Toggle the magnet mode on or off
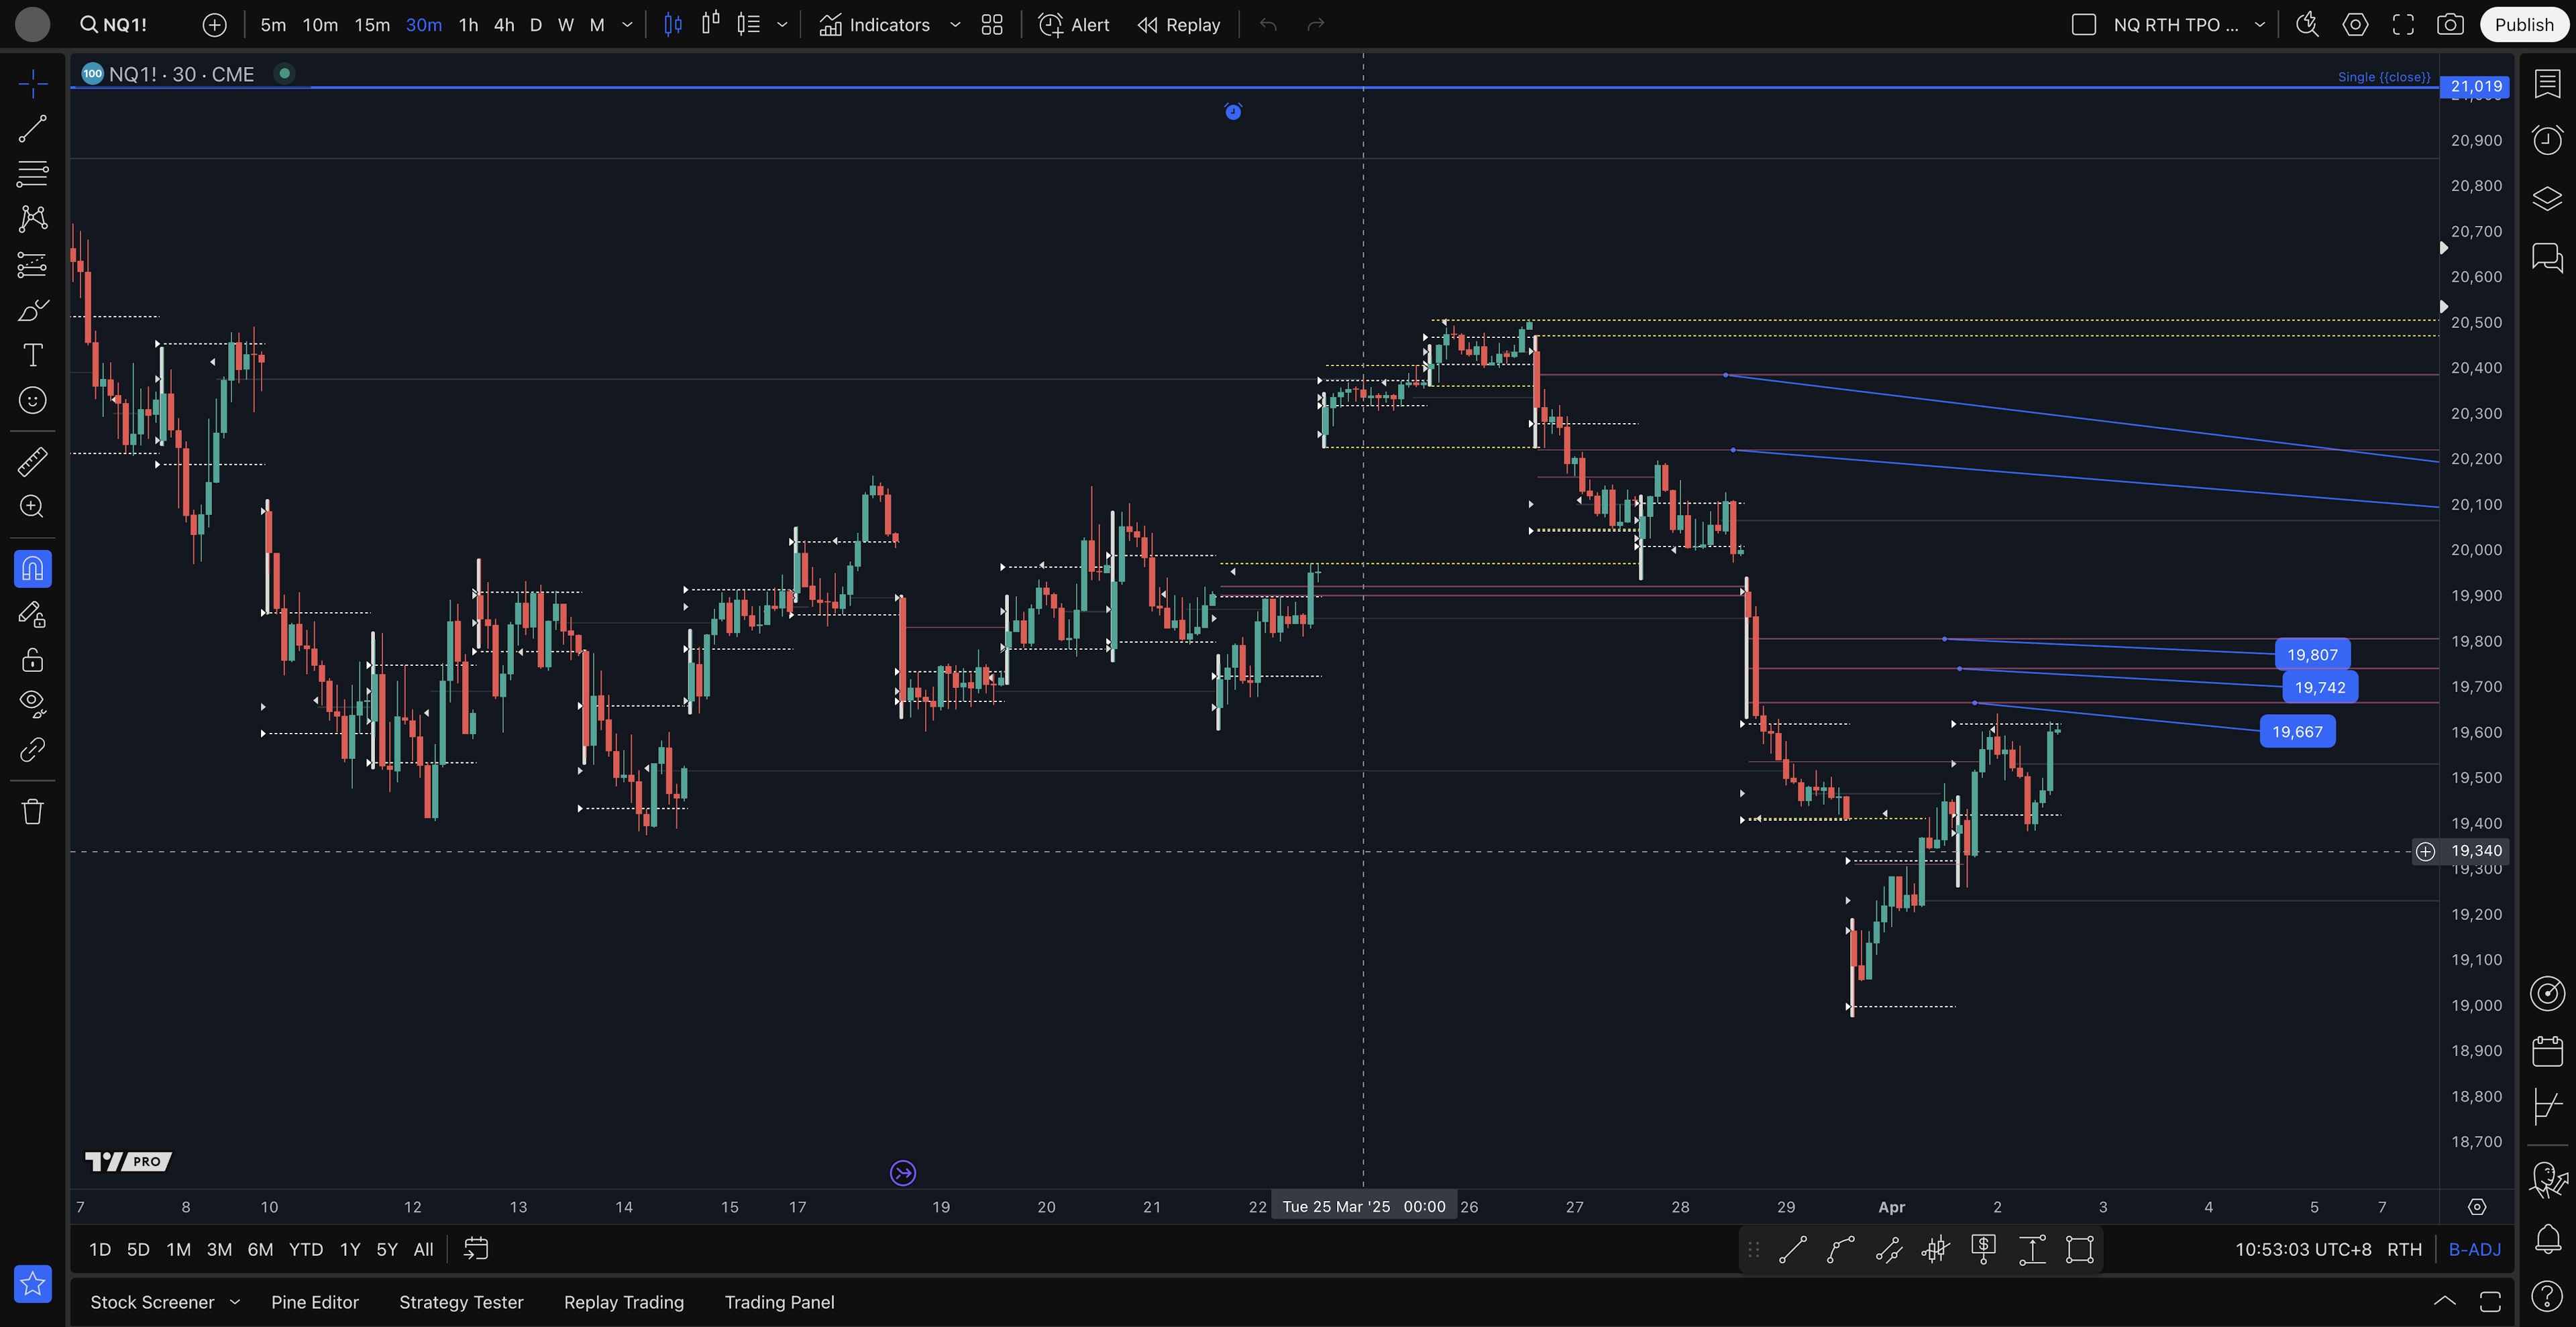Viewport: 2576px width, 1327px height. [x=32, y=569]
